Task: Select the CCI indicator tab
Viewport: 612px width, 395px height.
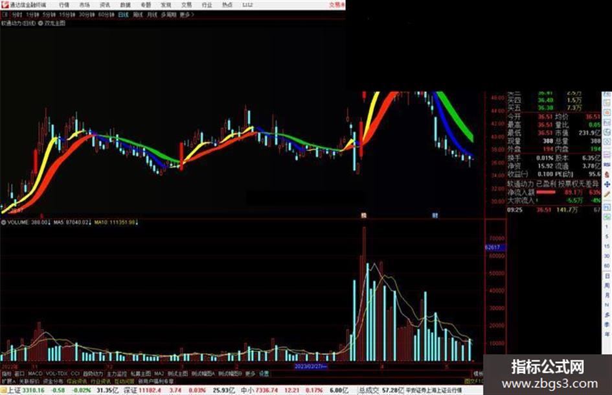Action: (75, 374)
